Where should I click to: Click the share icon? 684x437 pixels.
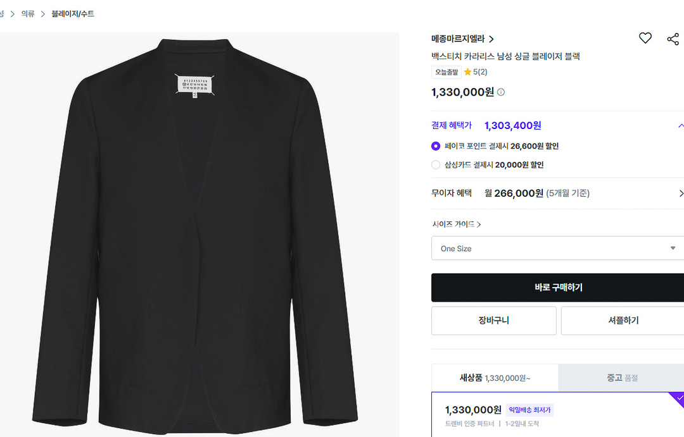[x=673, y=39]
